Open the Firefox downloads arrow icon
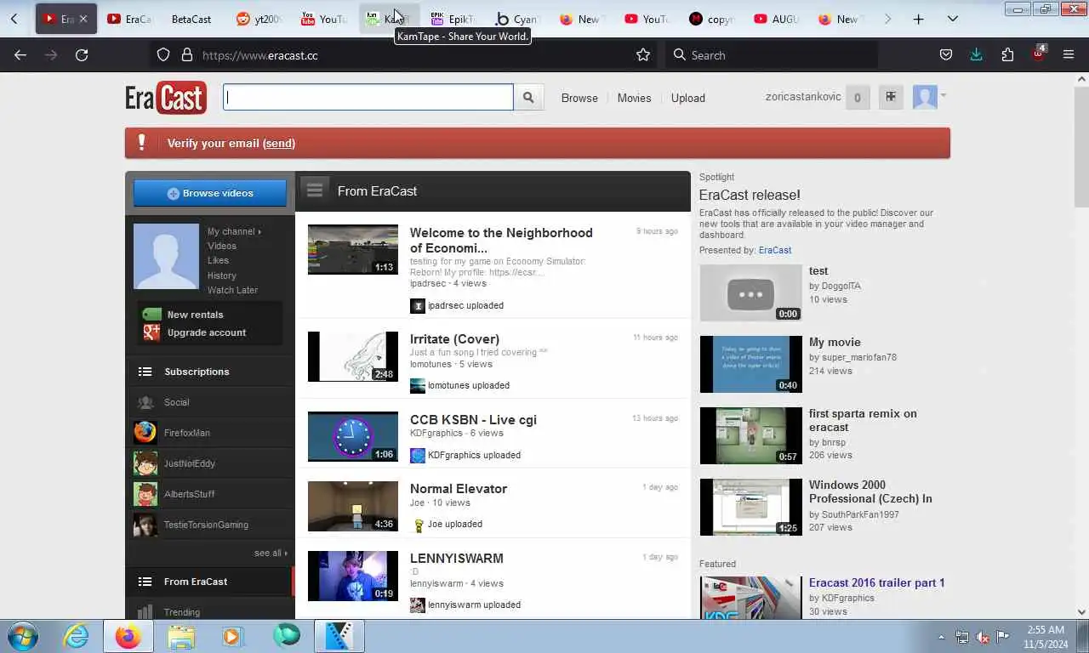Image resolution: width=1089 pixels, height=653 pixels. (x=977, y=54)
